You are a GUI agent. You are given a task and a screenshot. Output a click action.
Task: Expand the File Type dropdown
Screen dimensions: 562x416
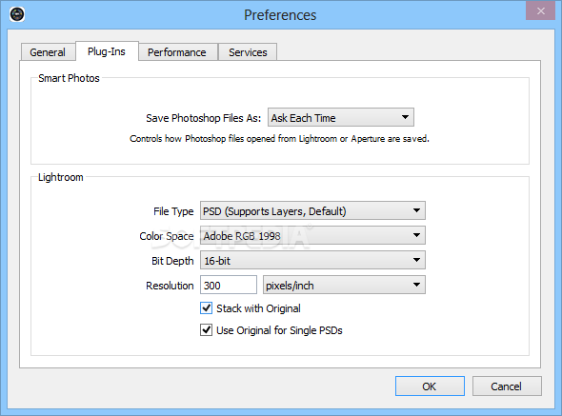click(x=312, y=210)
